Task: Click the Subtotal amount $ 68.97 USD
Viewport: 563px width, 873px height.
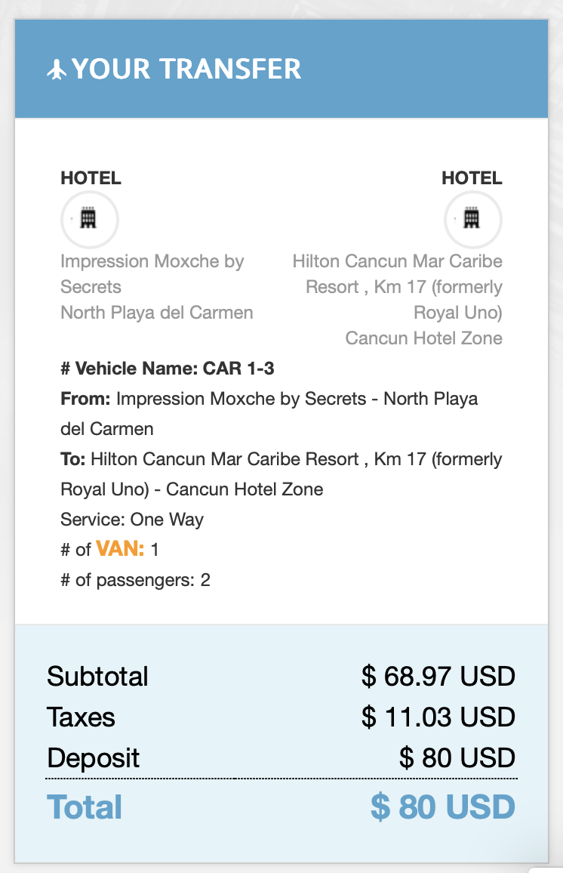Action: 438,677
